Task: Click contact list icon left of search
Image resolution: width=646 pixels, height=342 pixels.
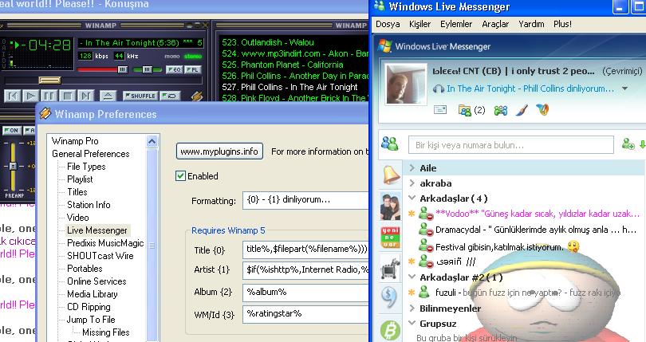Action: (x=390, y=144)
